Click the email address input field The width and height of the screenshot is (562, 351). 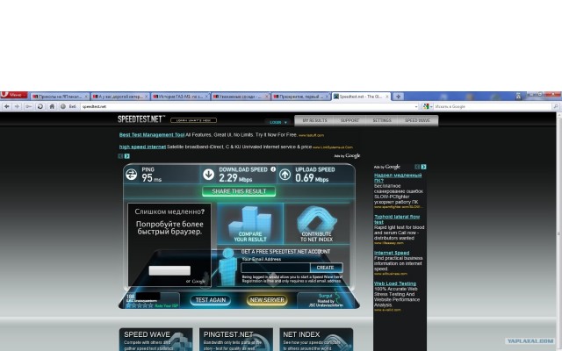point(276,268)
